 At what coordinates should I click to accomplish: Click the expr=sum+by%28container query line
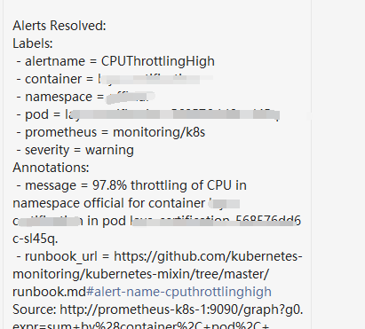[x=141, y=325]
